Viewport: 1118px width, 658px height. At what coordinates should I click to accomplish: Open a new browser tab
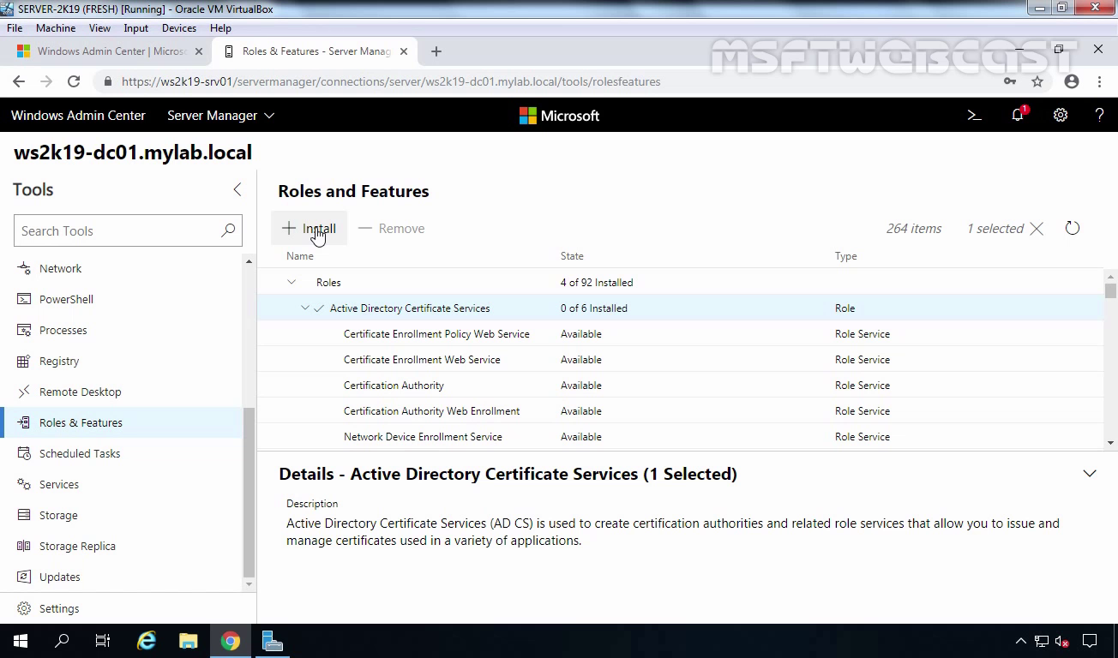436,51
